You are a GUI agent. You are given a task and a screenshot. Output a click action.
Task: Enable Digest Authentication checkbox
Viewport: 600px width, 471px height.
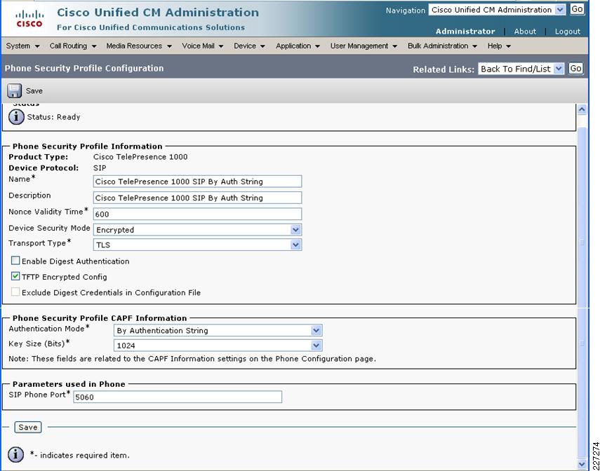tap(15, 261)
